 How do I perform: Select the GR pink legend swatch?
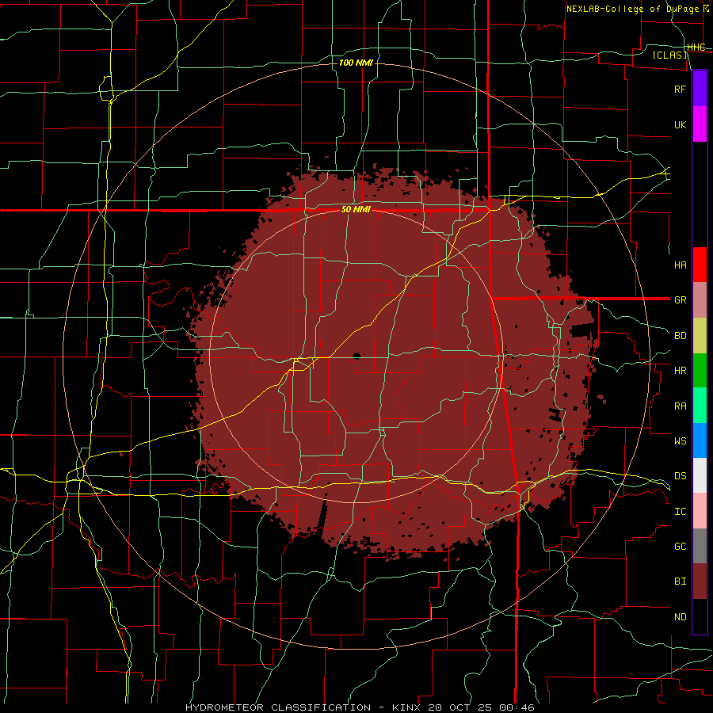tap(700, 300)
